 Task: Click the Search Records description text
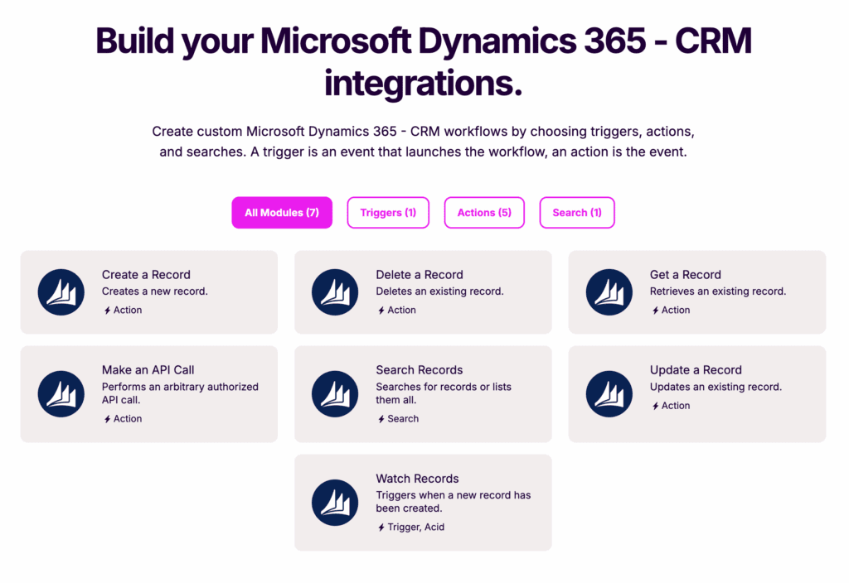444,393
